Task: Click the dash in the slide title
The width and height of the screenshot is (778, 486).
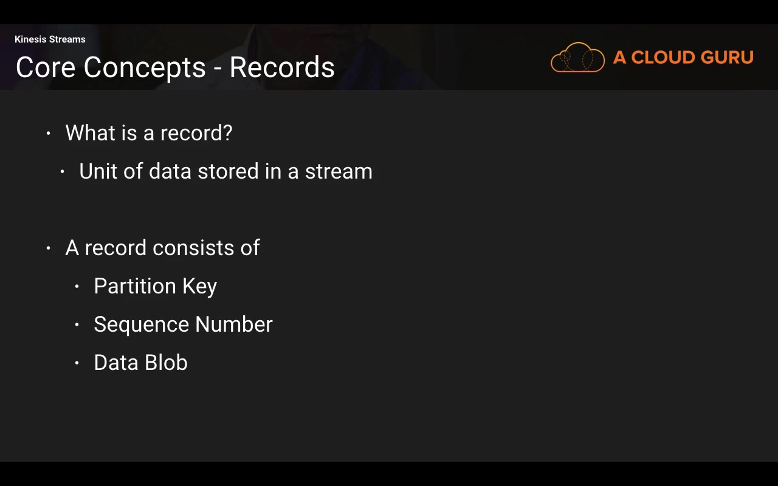Action: point(218,68)
